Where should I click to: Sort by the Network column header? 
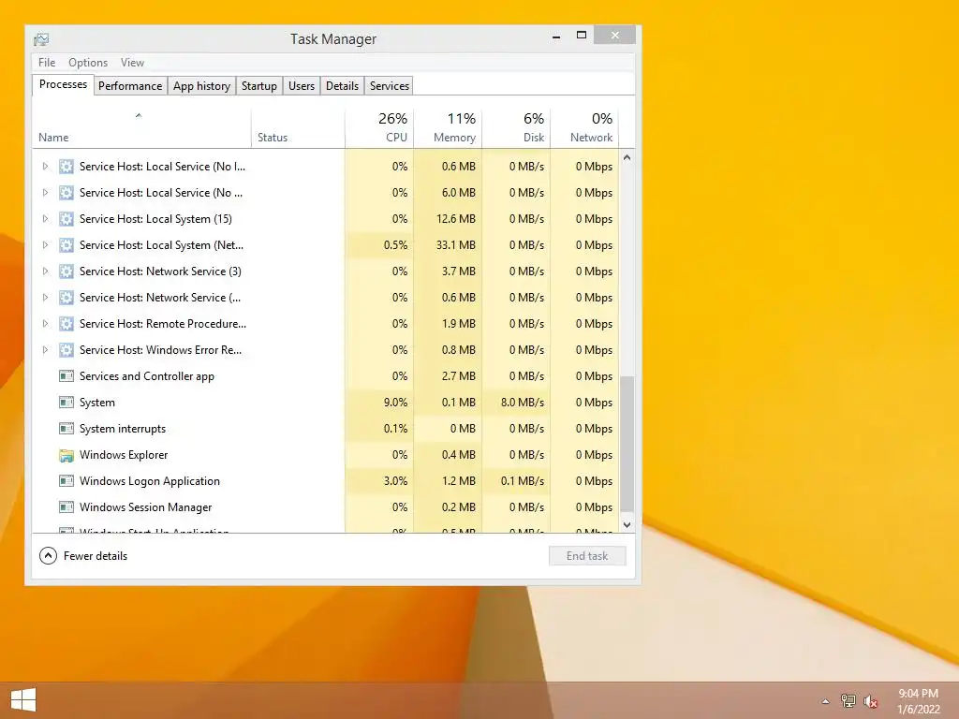(584, 128)
